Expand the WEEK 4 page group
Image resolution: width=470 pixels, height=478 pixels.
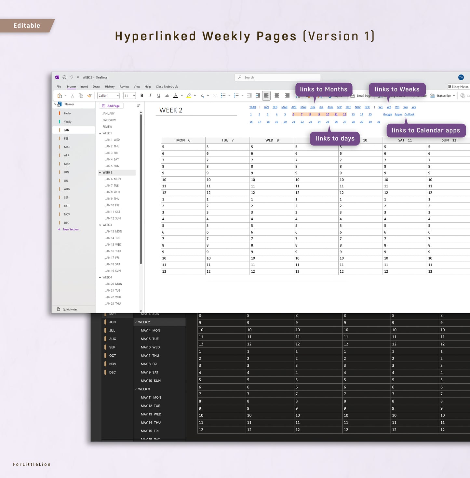100,277
